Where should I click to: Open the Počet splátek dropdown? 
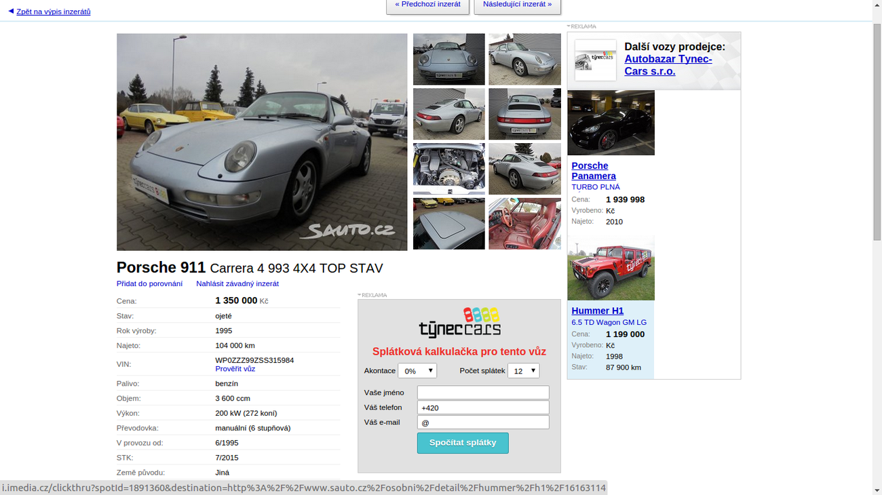(x=523, y=371)
